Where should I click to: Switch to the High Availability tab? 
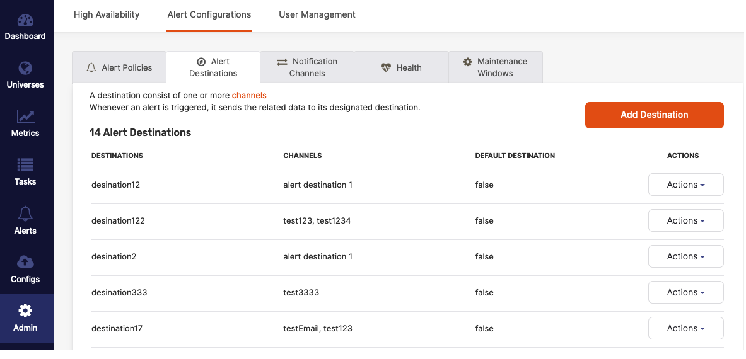click(107, 14)
